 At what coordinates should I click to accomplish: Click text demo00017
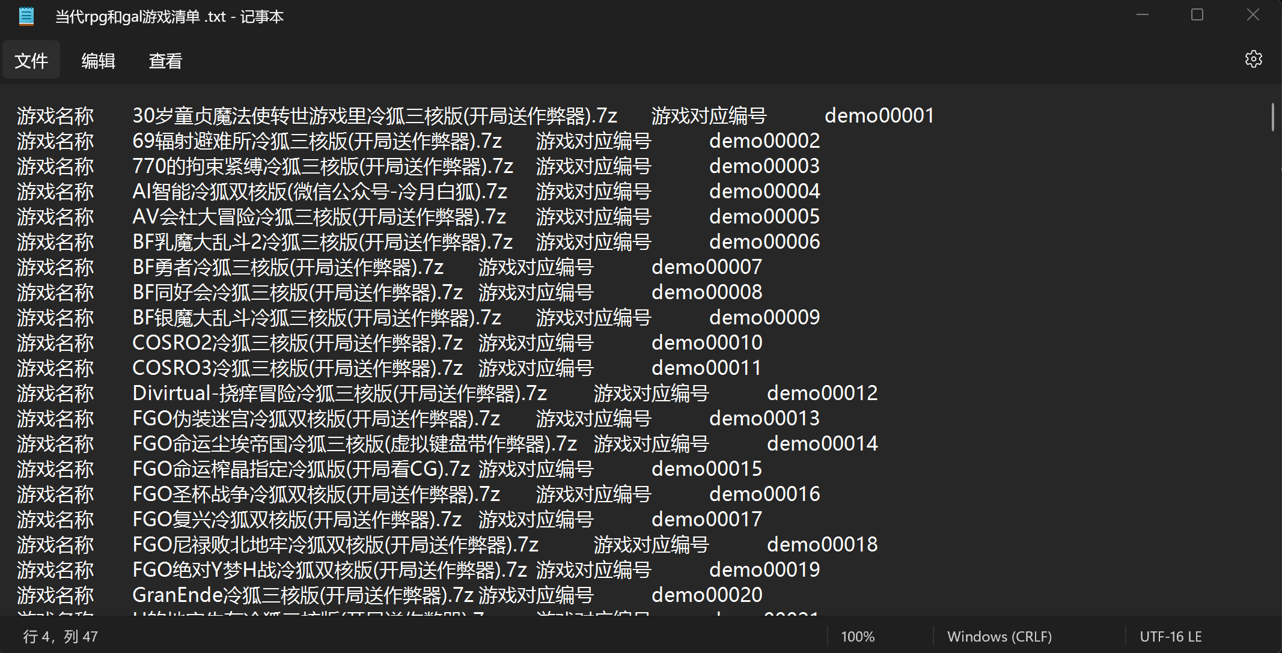click(x=707, y=519)
